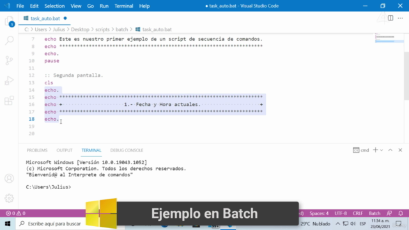Open the Go menu
Image resolution: width=409 pixels, height=230 pixels.
90,6
